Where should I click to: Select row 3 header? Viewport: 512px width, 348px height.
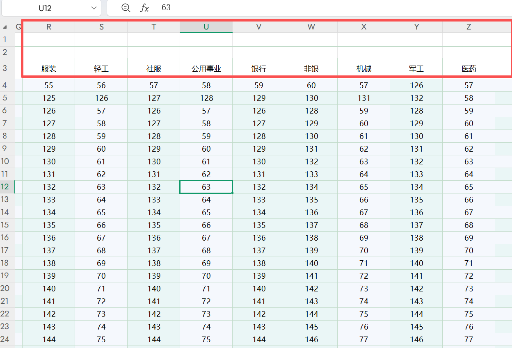pos(5,68)
